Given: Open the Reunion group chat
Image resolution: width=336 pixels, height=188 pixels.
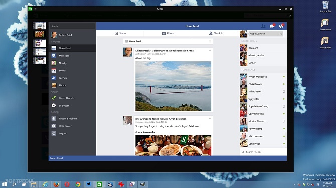Looking at the screenshot, I should tap(263, 48).
